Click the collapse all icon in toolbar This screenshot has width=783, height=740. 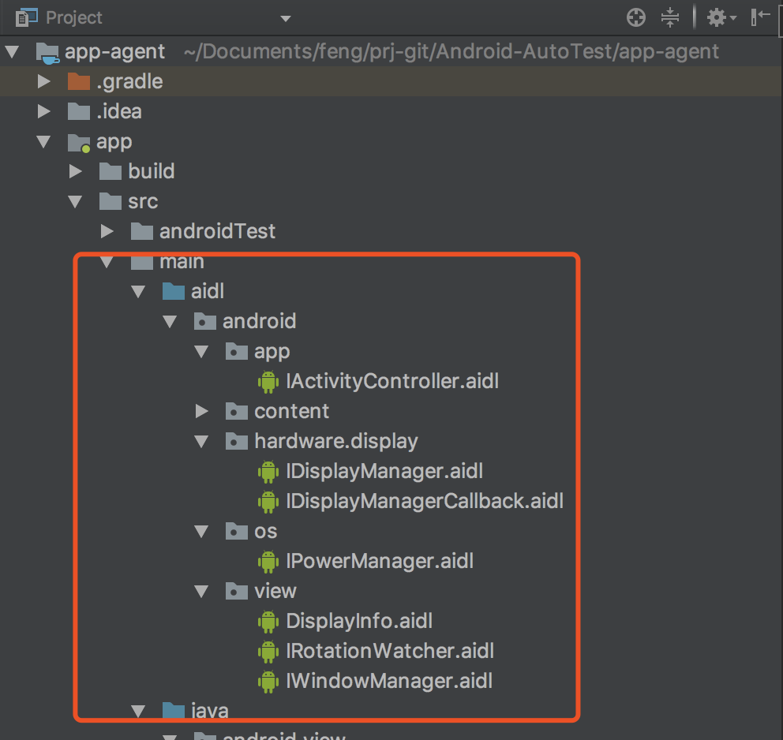click(x=669, y=17)
